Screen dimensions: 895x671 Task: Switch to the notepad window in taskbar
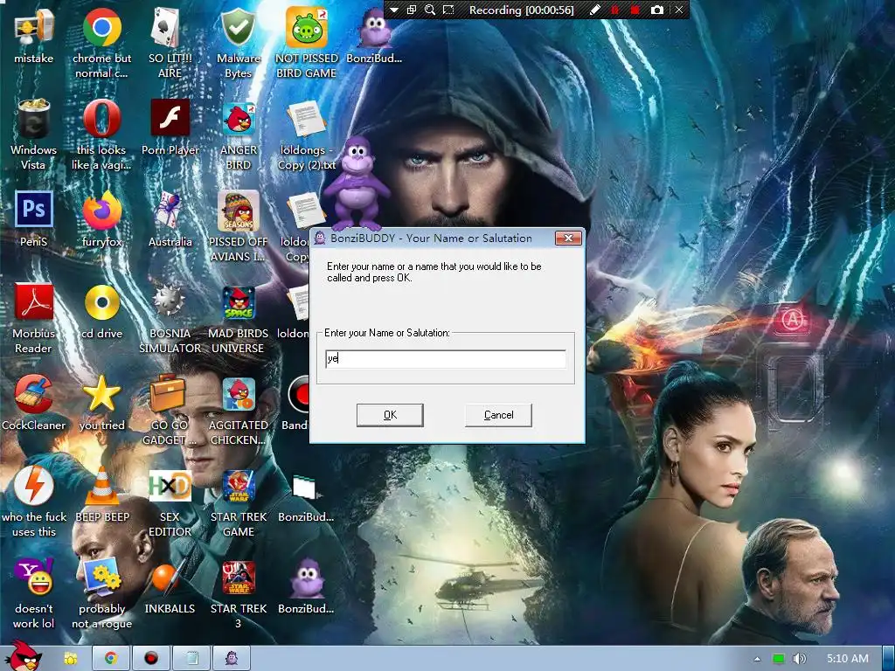coord(191,659)
